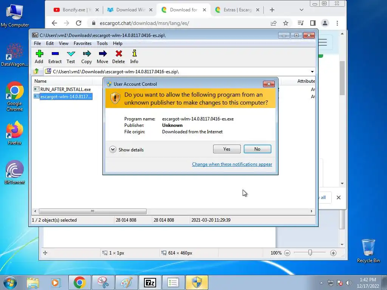Open the Chrome profile icon
387x290 pixels.
tap(325, 23)
